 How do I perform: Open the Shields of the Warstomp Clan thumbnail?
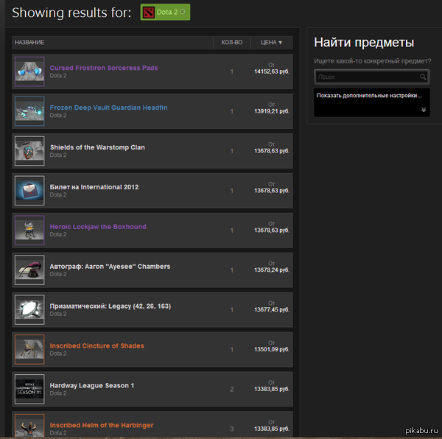pos(29,151)
